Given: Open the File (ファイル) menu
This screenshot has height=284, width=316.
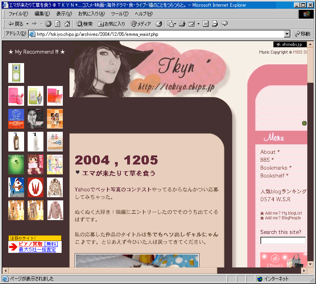Looking at the screenshot, I should (x=18, y=14).
